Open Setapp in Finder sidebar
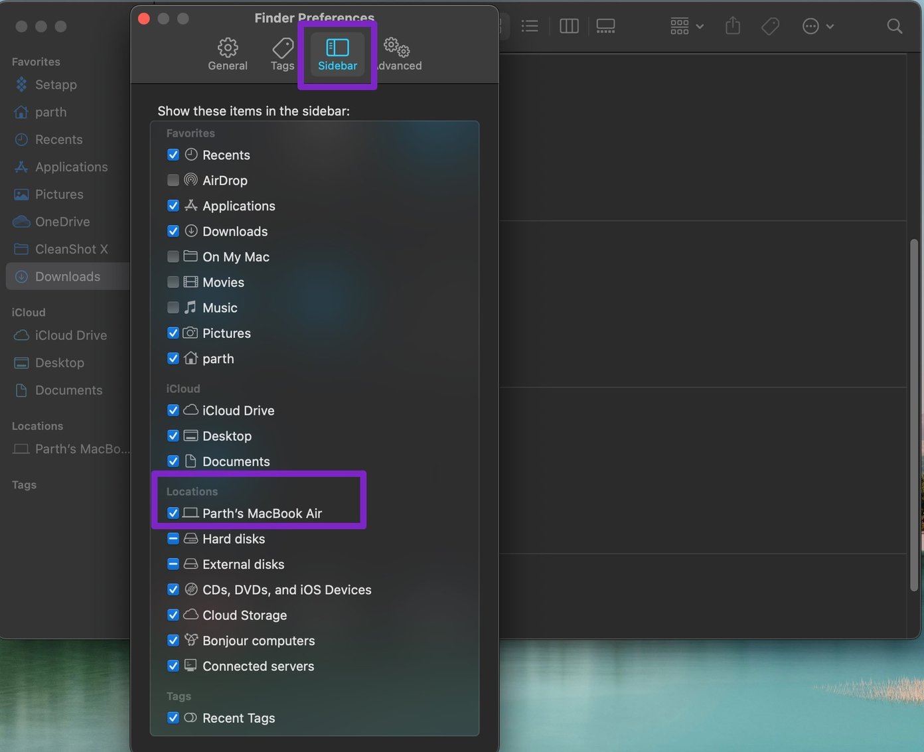Image resolution: width=924 pixels, height=752 pixels. [67, 84]
